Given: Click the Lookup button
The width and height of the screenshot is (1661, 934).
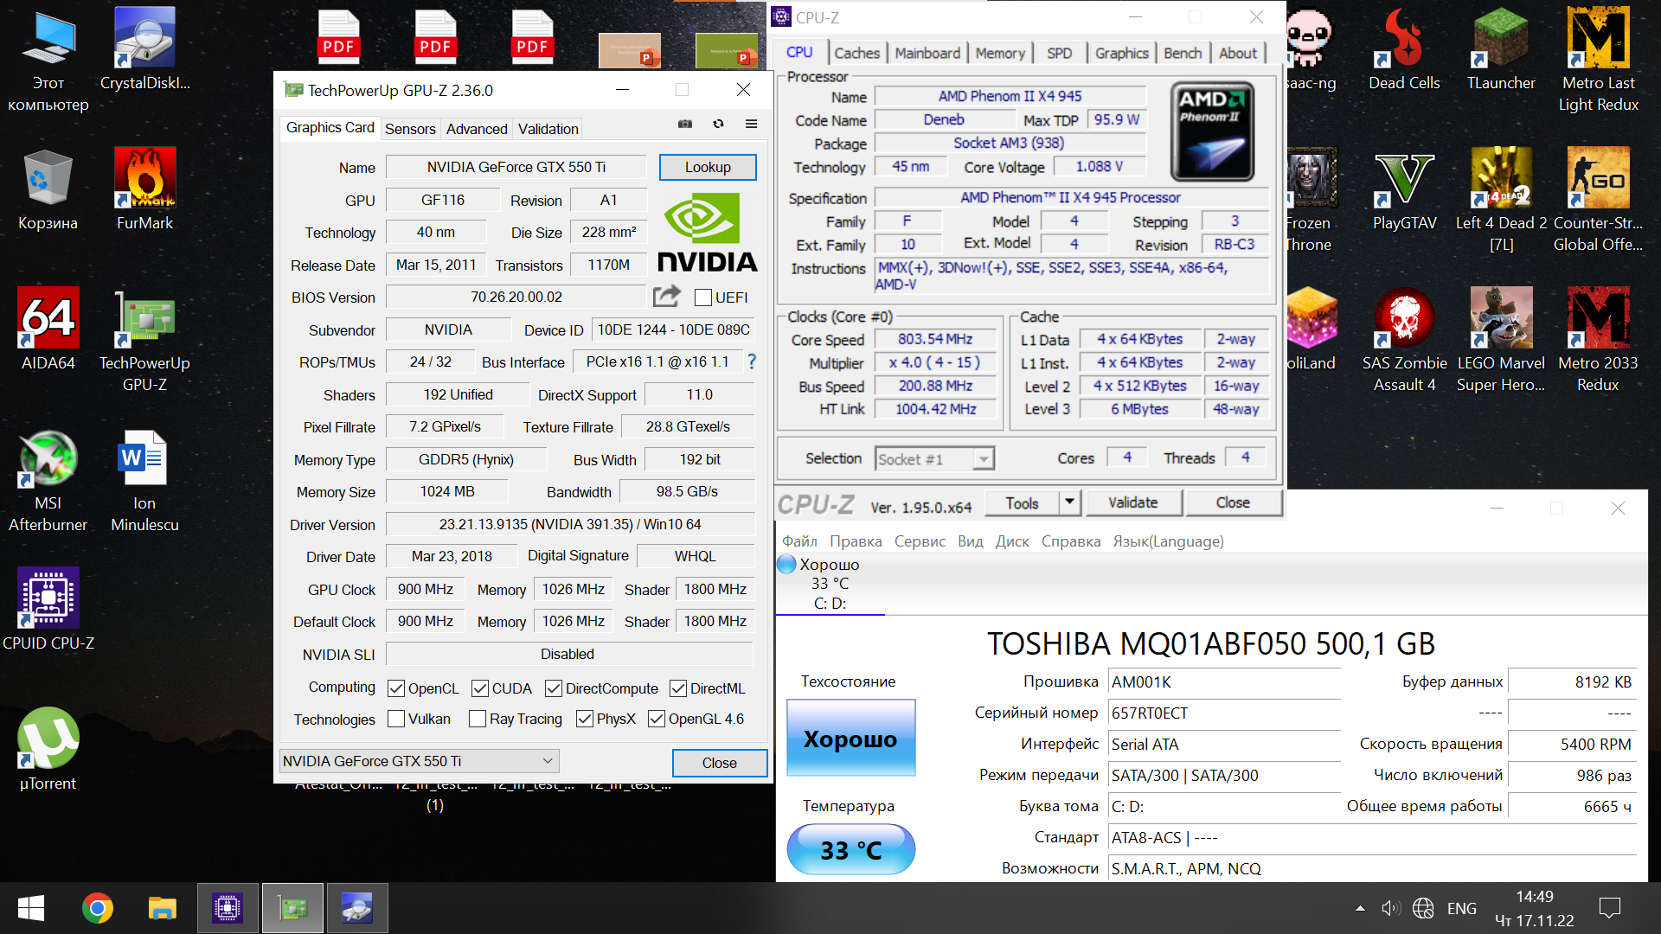Looking at the screenshot, I should (707, 167).
